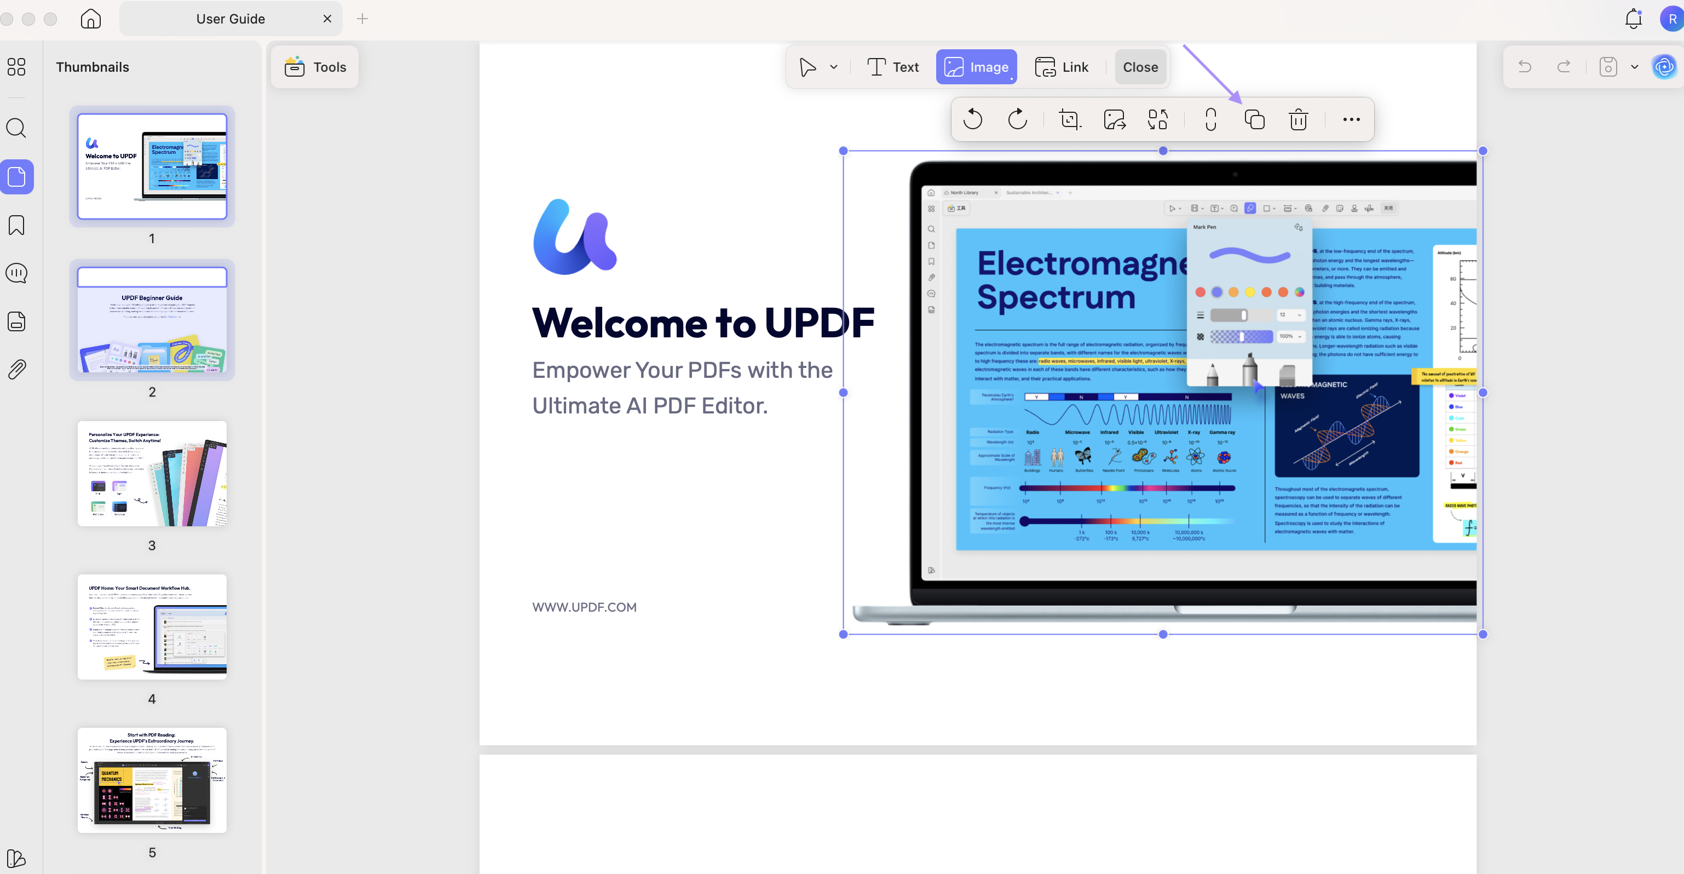Open more image options with the ellipsis icon
The image size is (1684, 874).
pos(1351,119)
